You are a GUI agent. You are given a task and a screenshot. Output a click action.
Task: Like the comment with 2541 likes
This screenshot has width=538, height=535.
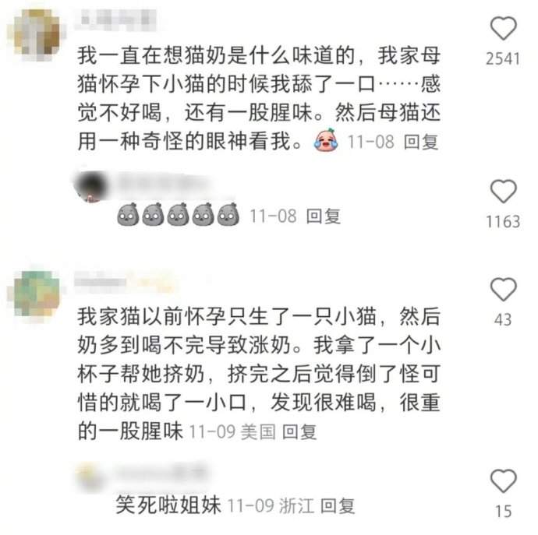(503, 28)
